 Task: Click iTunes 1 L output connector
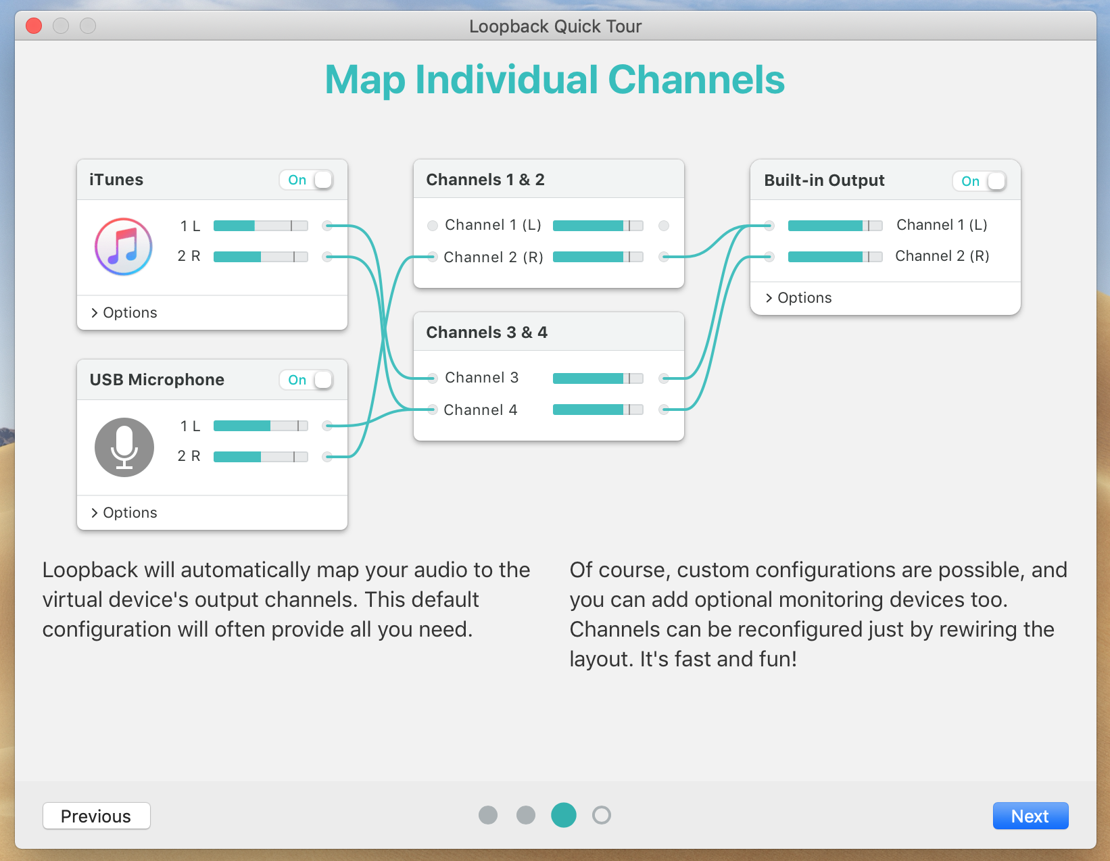point(328,226)
